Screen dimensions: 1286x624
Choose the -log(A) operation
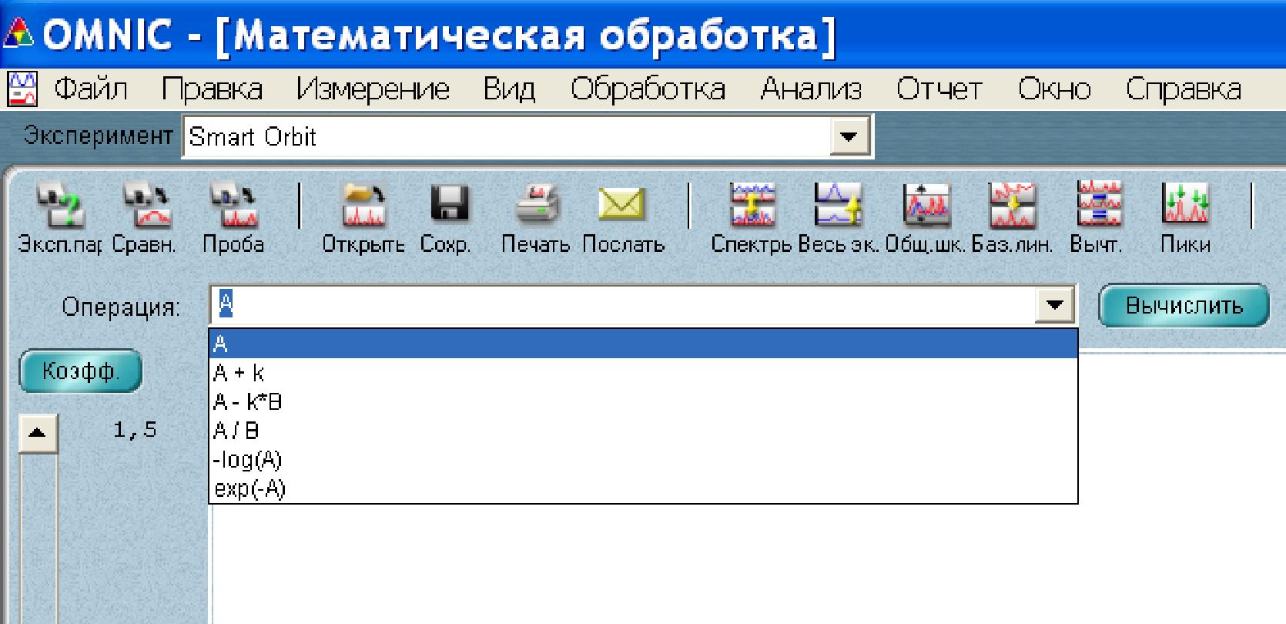pyautogui.click(x=643, y=460)
